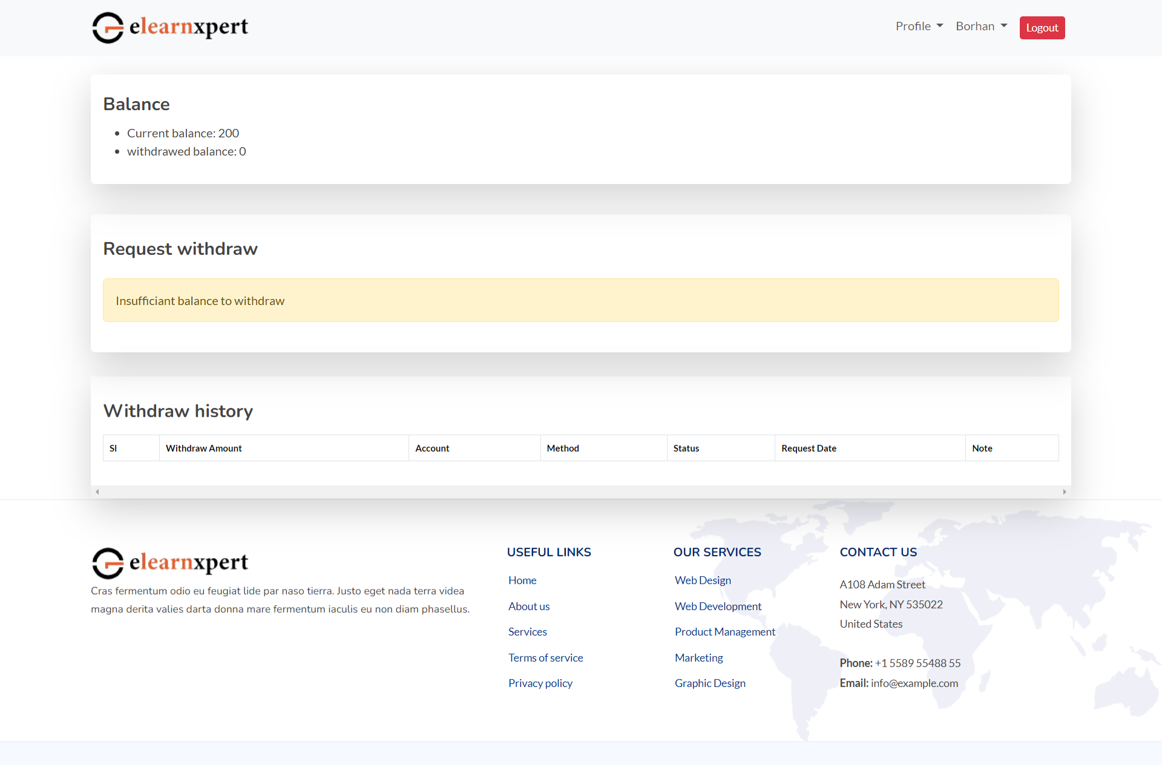Click Product Management service link
The height and width of the screenshot is (765, 1162).
click(x=724, y=632)
